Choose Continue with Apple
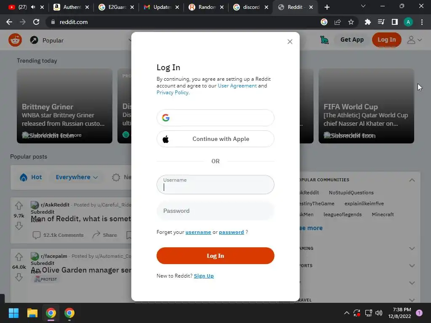The width and height of the screenshot is (431, 323). pos(215,139)
